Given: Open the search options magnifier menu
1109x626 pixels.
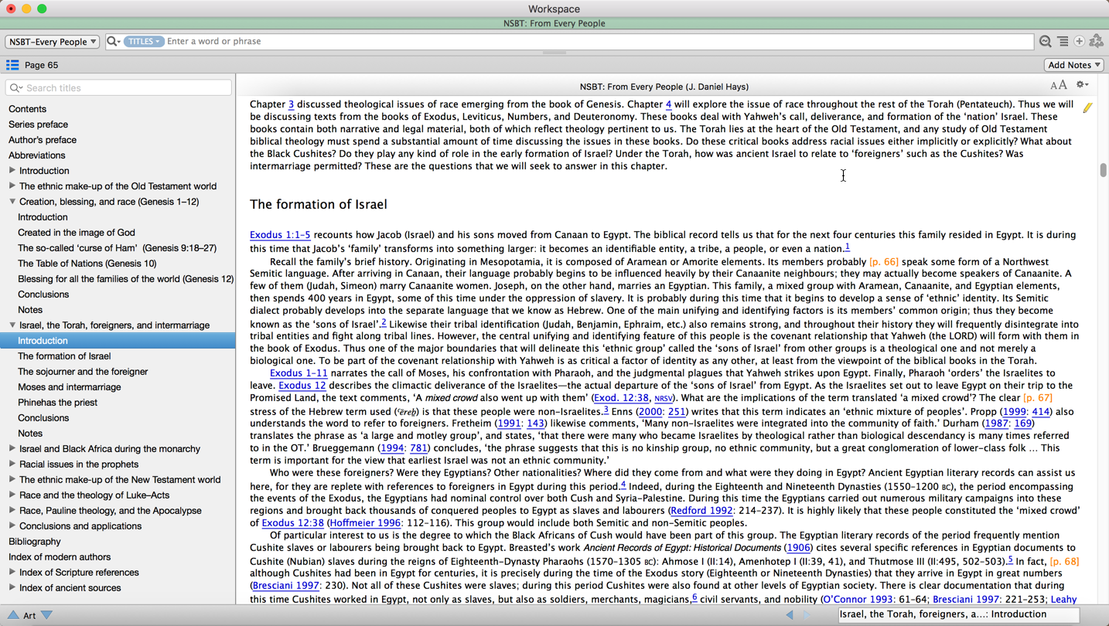Looking at the screenshot, I should pyautogui.click(x=113, y=42).
